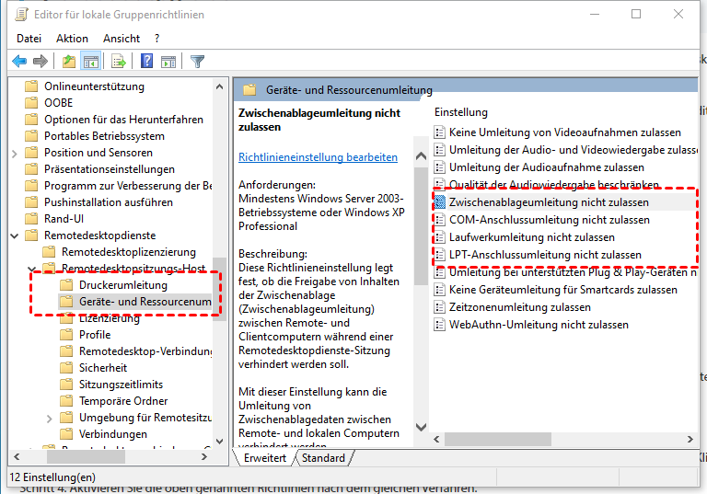
Task: Toggle the show/hide console tree icon
Action: point(90,61)
